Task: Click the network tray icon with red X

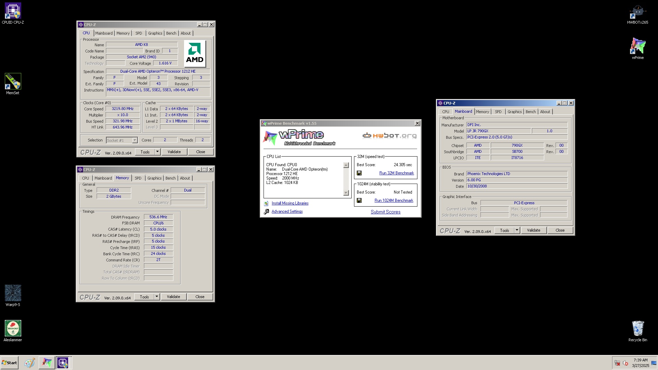Action: (617, 363)
